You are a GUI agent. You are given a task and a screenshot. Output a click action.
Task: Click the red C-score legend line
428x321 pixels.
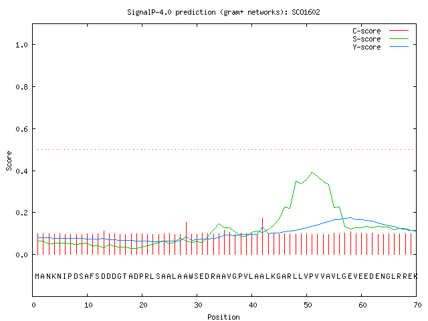[399, 31]
